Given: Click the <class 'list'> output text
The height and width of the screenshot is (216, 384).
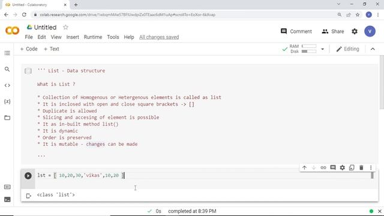Looking at the screenshot, I should [x=56, y=195].
